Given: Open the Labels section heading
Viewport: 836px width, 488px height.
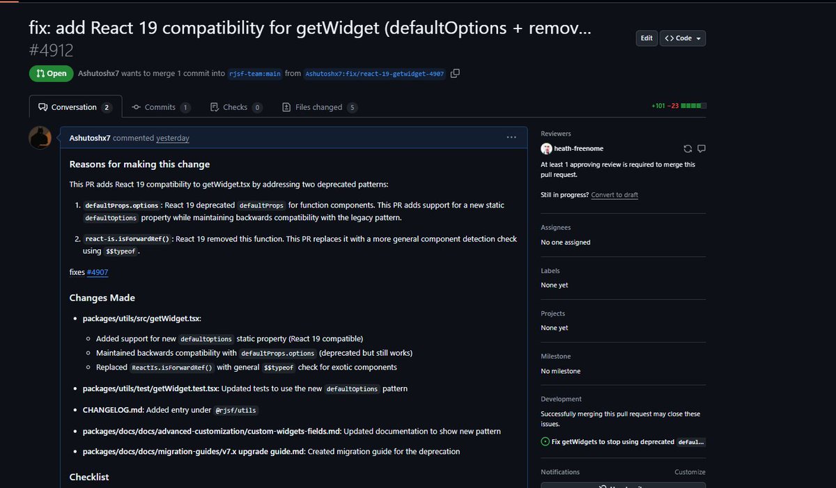Looking at the screenshot, I should coord(550,271).
